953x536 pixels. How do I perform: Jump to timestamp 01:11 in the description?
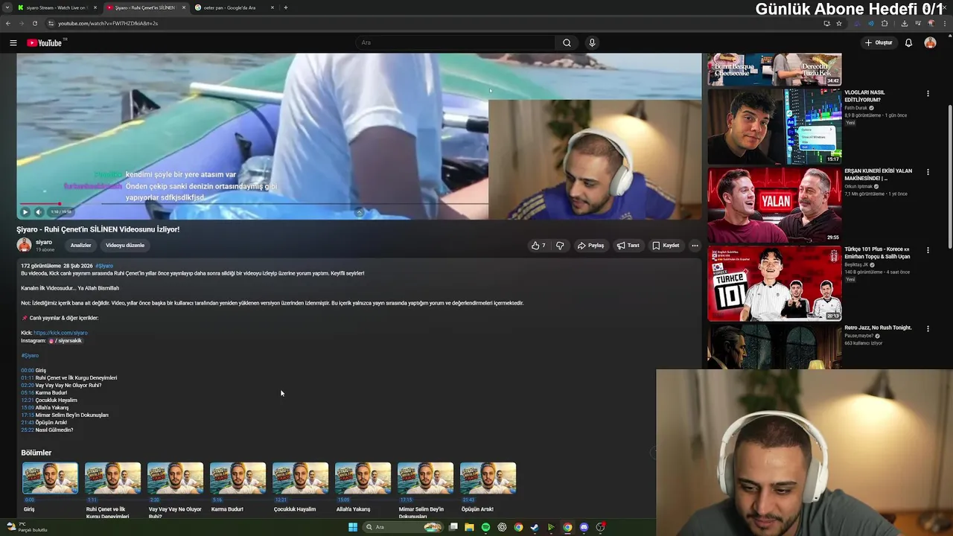click(28, 377)
